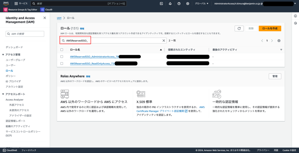Close the IAM navigation panel
The image size is (299, 153).
pos(45,18)
